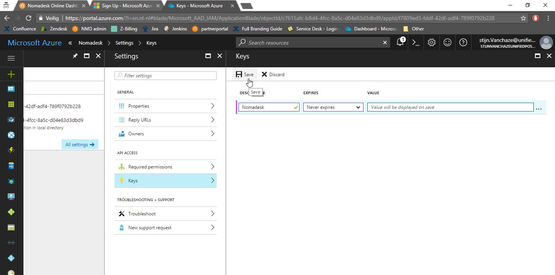Open SQL databases in left sidebar
This screenshot has height=275, width=555.
[11, 166]
